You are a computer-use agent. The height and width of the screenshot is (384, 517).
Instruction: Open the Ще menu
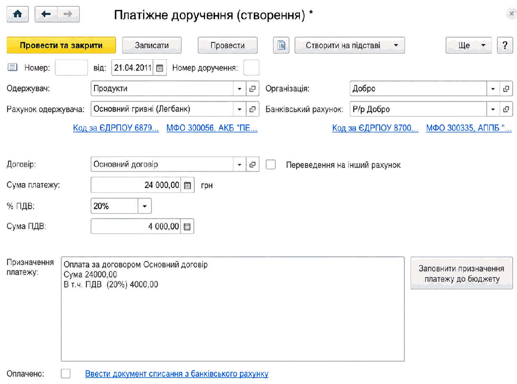pos(469,45)
